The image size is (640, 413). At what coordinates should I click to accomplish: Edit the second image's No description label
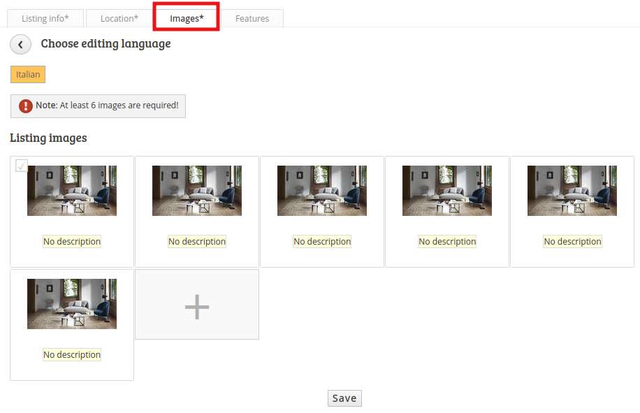point(197,242)
